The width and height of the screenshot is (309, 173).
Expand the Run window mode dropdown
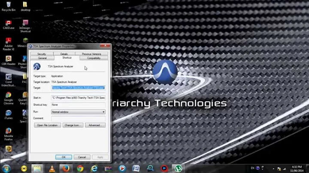78,112
